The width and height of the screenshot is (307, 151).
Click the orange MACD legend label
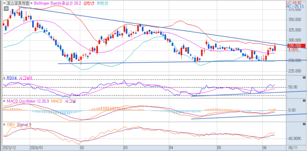pyautogui.click(x=56, y=101)
